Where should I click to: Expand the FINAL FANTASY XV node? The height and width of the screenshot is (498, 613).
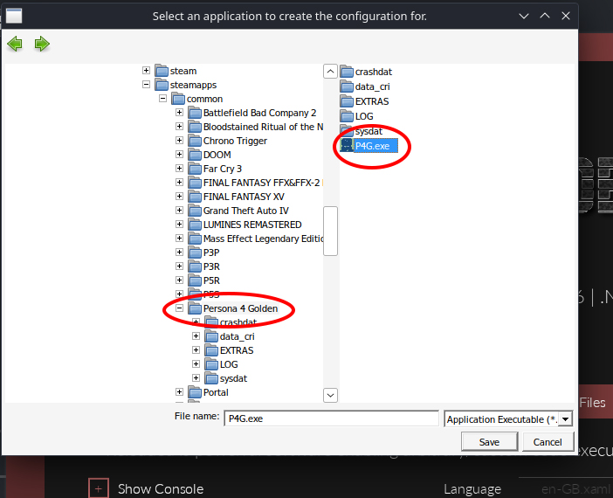[x=179, y=197]
